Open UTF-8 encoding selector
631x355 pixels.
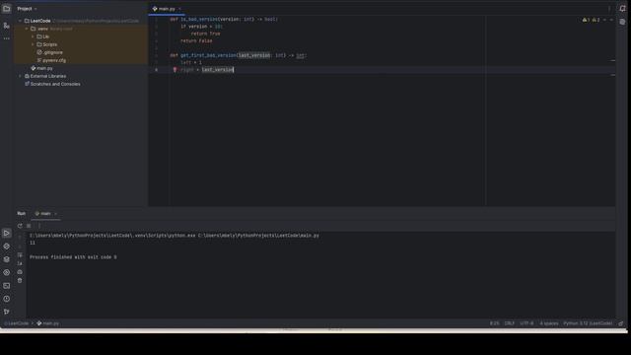(x=526, y=323)
